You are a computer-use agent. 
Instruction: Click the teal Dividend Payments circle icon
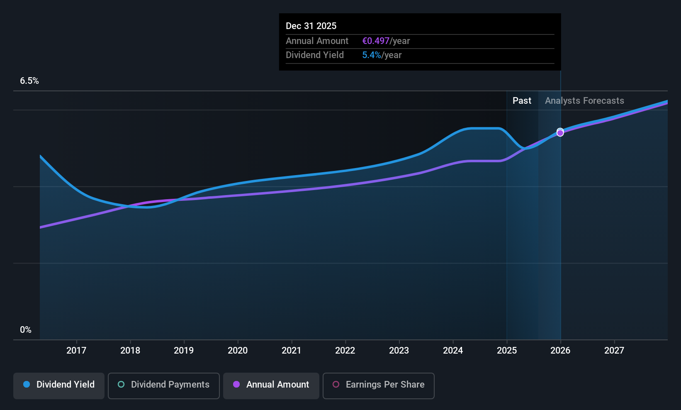(121, 384)
